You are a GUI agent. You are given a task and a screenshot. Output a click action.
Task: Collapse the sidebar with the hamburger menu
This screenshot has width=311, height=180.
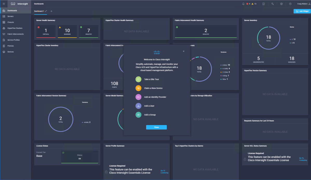click(x=4, y=4)
